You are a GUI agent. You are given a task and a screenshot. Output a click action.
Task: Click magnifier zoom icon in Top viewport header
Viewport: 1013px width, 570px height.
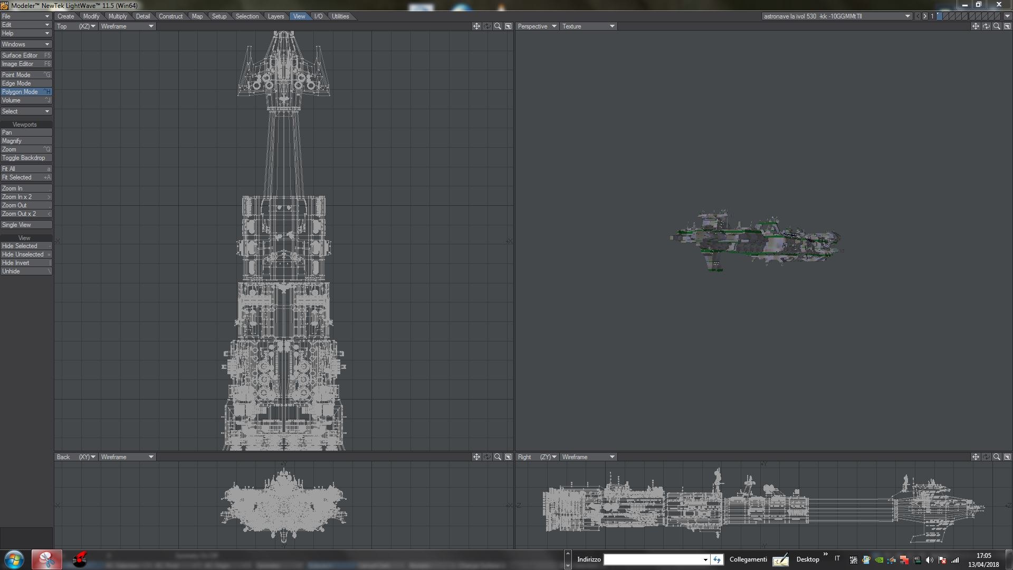[x=498, y=26]
